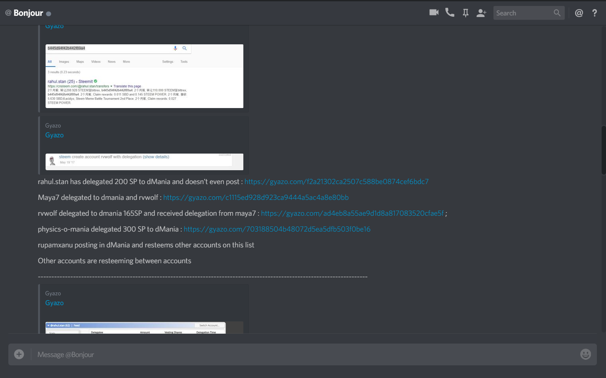Screen dimensions: 606x378
Task: Open the top Gyazo embed title link
Action: [x=54, y=26]
